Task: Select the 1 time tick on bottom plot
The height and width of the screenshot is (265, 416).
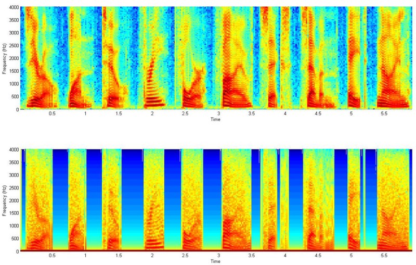Action: point(85,256)
